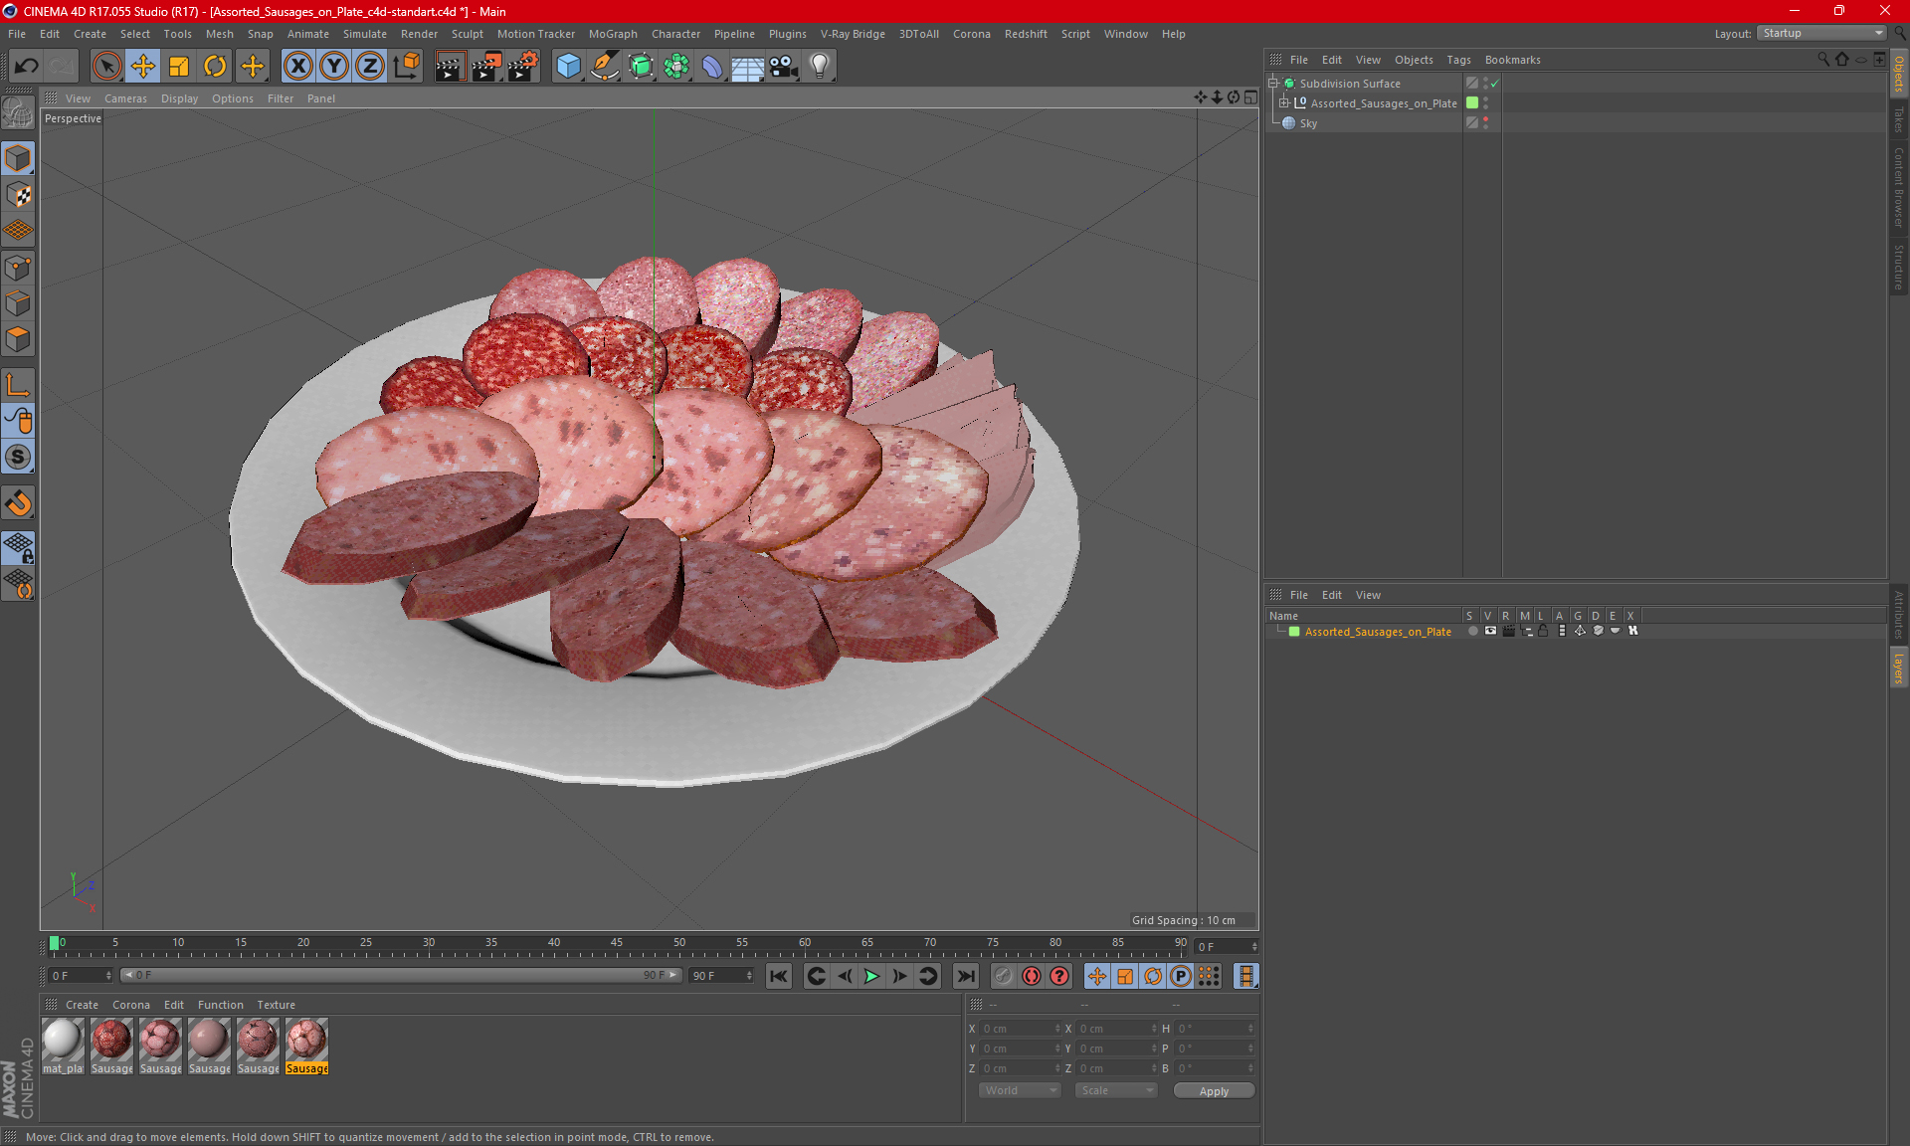Click the magnet tweak icon
This screenshot has width=1910, height=1146.
point(18,503)
